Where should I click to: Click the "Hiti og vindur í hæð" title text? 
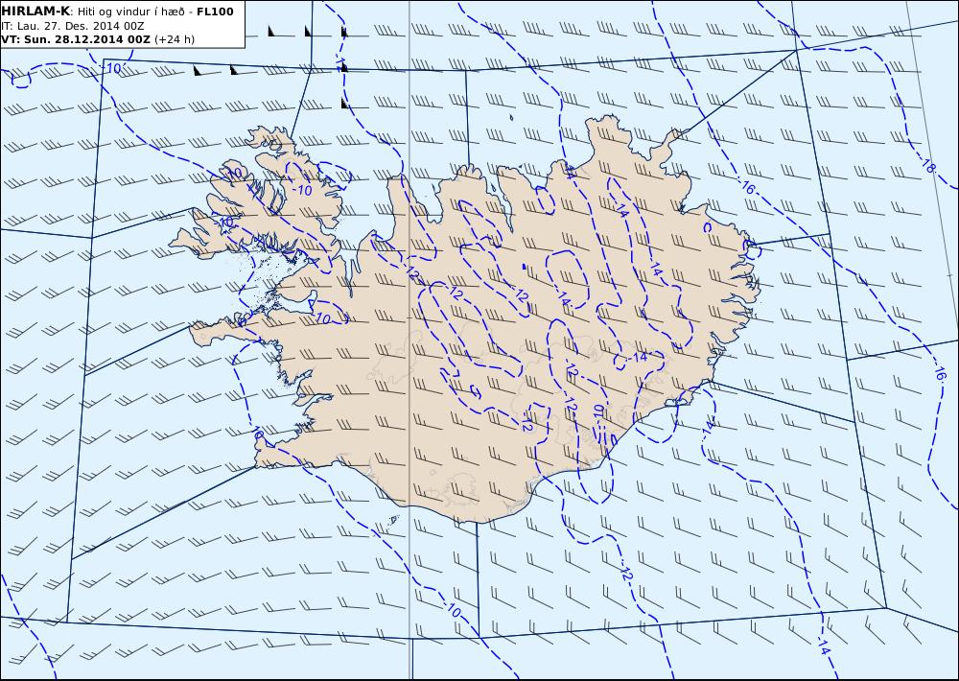point(132,12)
